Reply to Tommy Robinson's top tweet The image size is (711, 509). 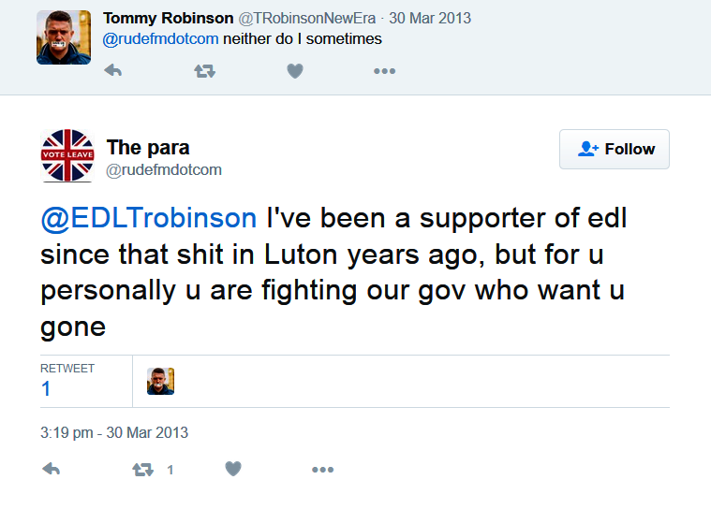click(x=112, y=71)
